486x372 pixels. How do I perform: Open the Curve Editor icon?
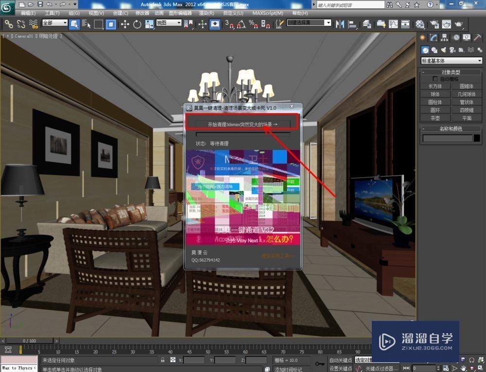pos(393,24)
